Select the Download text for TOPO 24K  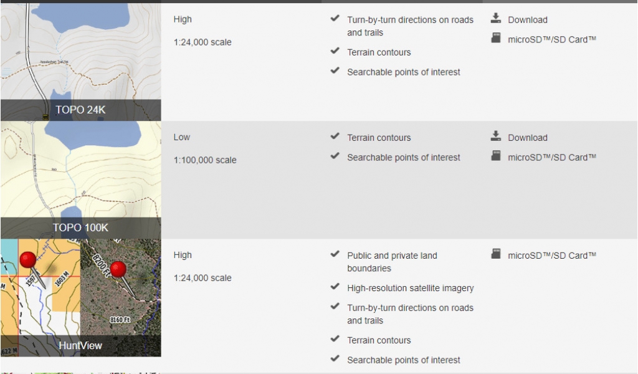click(527, 20)
